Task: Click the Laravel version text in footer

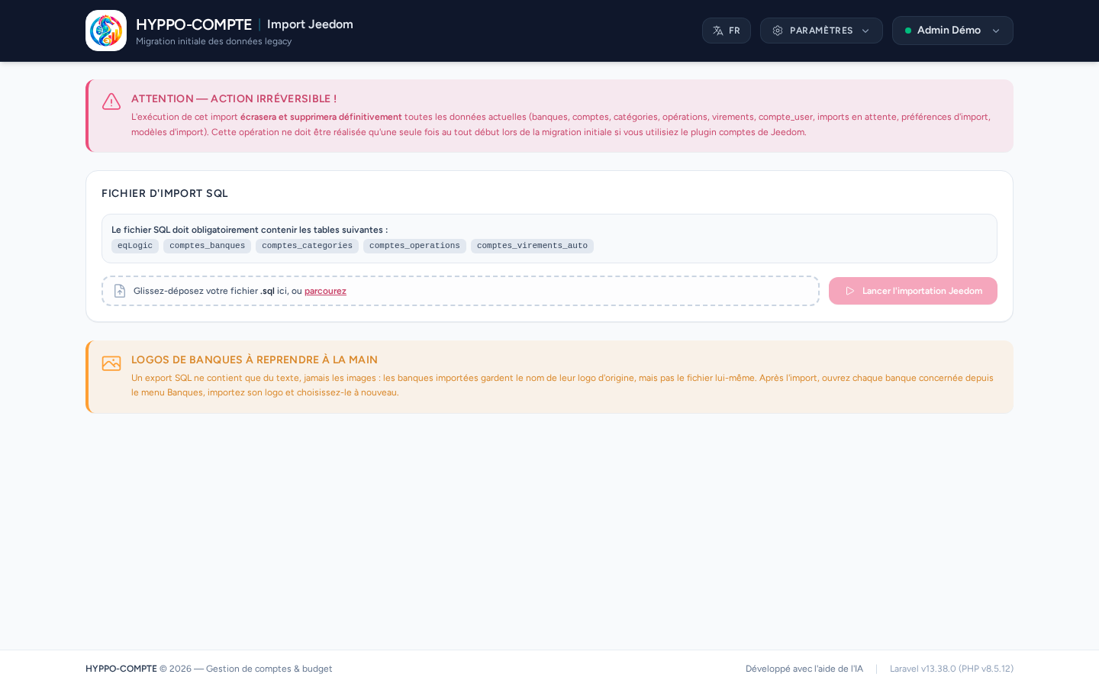Action: [952, 669]
